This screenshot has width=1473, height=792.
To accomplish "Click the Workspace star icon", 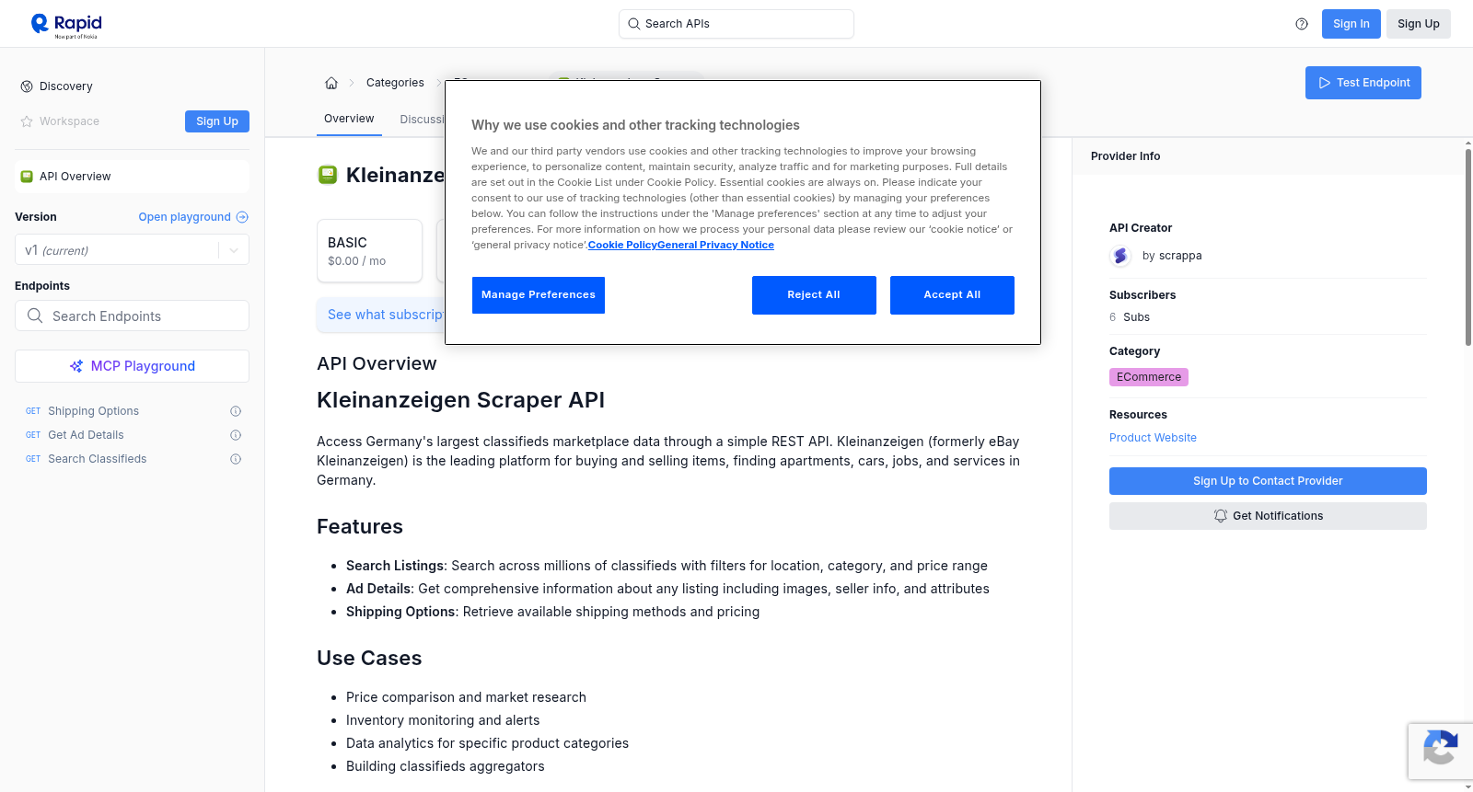I will coord(27,121).
